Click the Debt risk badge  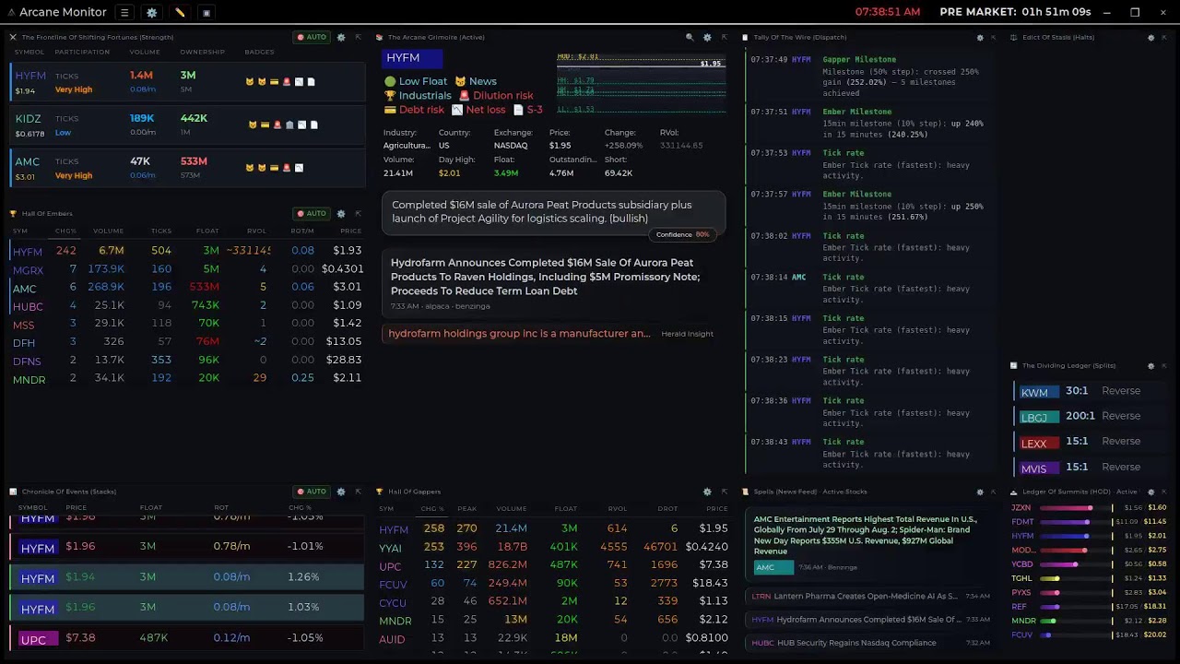tap(414, 109)
